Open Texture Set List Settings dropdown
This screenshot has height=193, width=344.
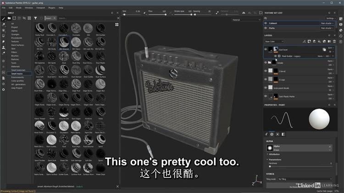(x=331, y=18)
